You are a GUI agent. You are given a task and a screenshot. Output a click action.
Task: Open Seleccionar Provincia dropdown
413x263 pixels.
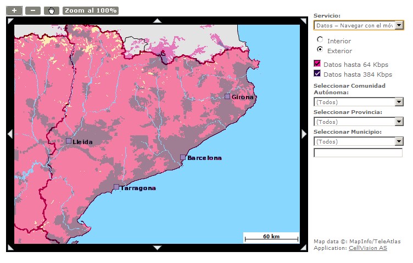pyautogui.click(x=359, y=122)
